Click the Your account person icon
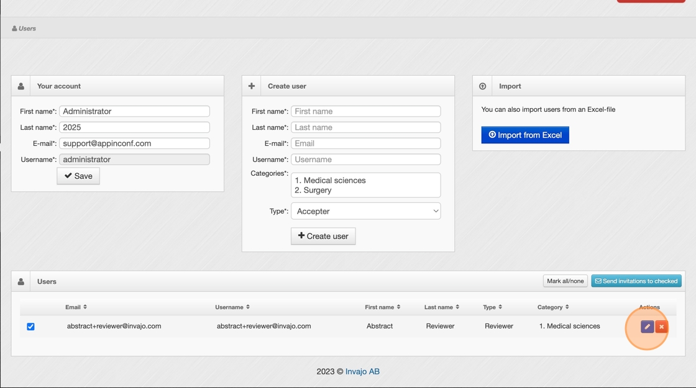The height and width of the screenshot is (388, 696). pyautogui.click(x=21, y=86)
